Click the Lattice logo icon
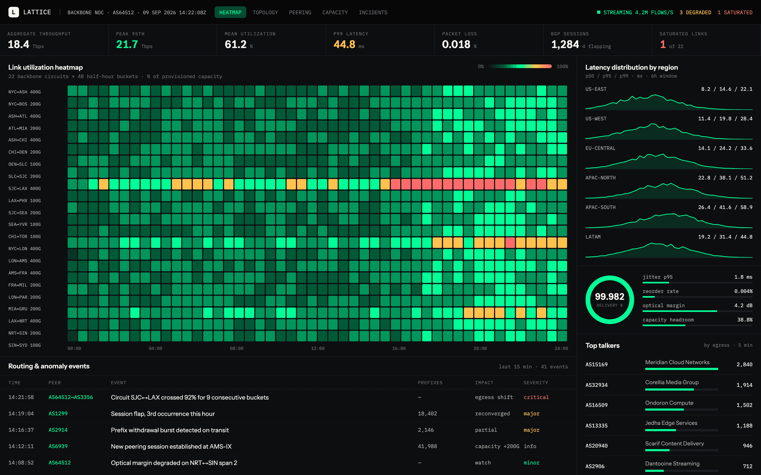This screenshot has height=475, width=761. click(13, 12)
